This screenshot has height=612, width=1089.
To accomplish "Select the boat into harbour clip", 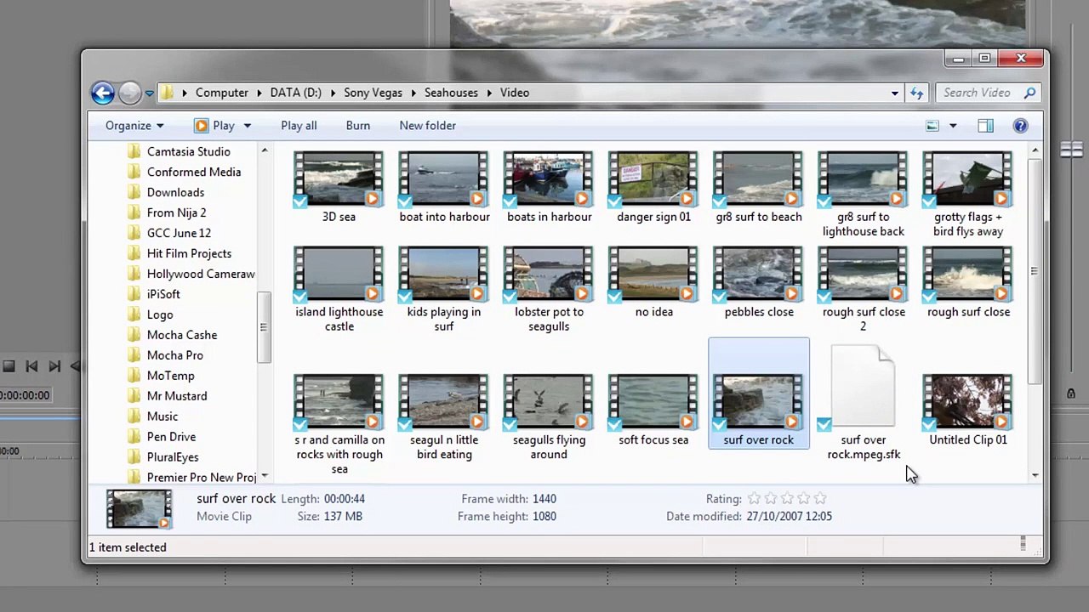I will tap(444, 187).
